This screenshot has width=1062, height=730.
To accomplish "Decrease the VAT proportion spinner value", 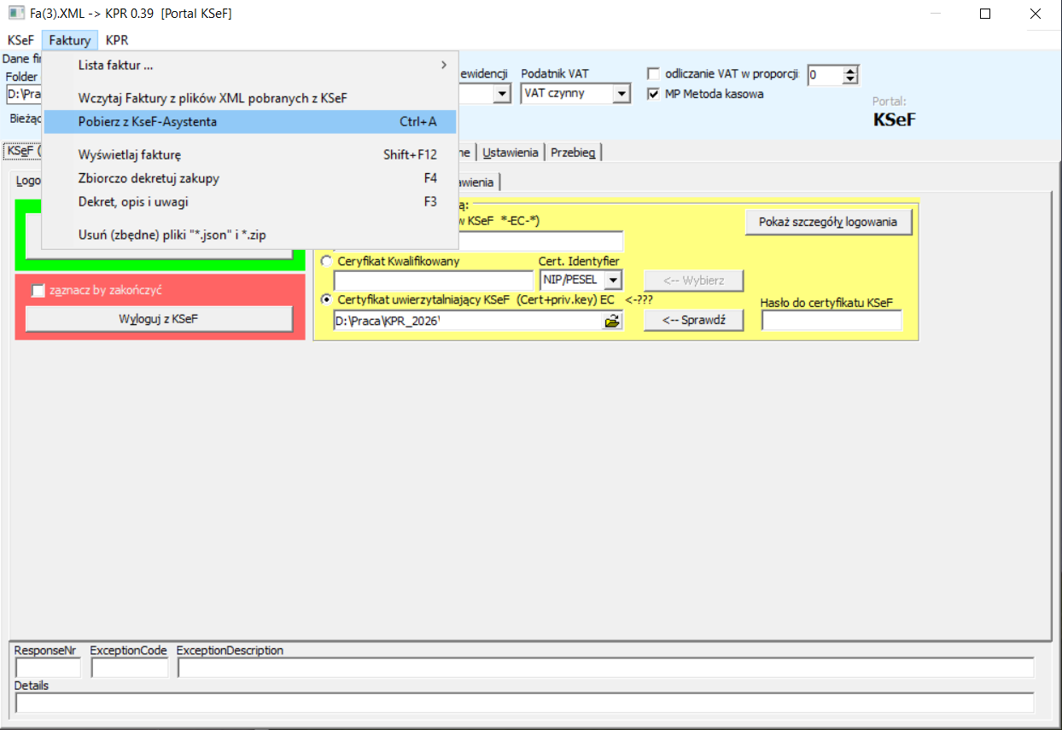I will [x=849, y=80].
